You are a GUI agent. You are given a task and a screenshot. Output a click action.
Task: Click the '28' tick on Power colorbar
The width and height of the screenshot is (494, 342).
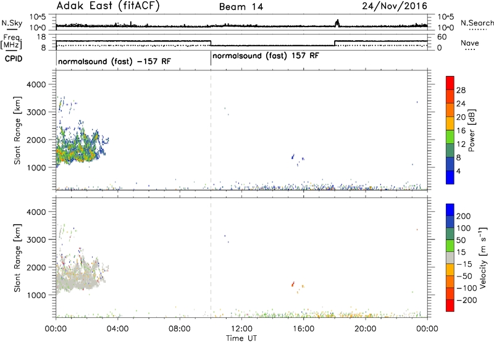pos(461,90)
